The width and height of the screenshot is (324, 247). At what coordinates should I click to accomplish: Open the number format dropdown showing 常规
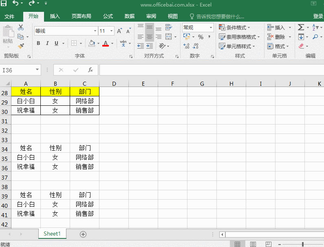pos(198,27)
